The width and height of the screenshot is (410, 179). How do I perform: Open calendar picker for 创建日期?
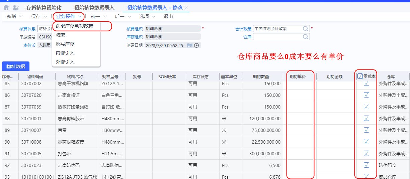point(189,45)
